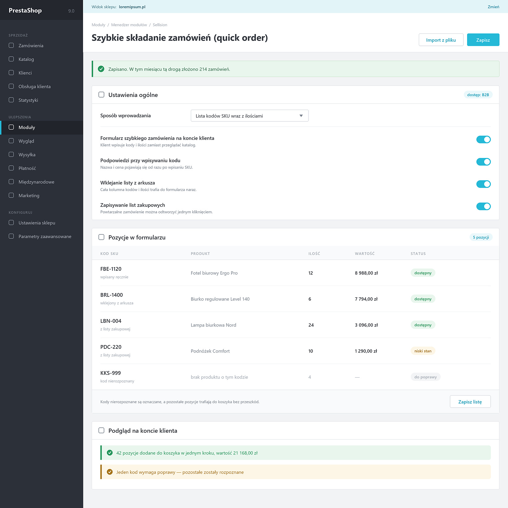The width and height of the screenshot is (508, 508).
Task: Click the KOD SKU column header
Action: point(109,253)
